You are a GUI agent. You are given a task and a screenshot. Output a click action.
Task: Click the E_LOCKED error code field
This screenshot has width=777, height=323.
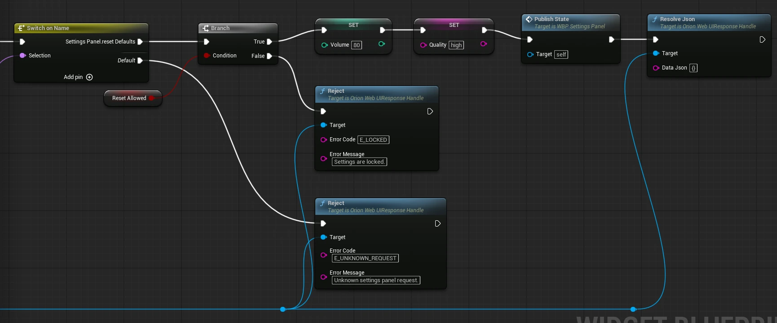click(373, 140)
